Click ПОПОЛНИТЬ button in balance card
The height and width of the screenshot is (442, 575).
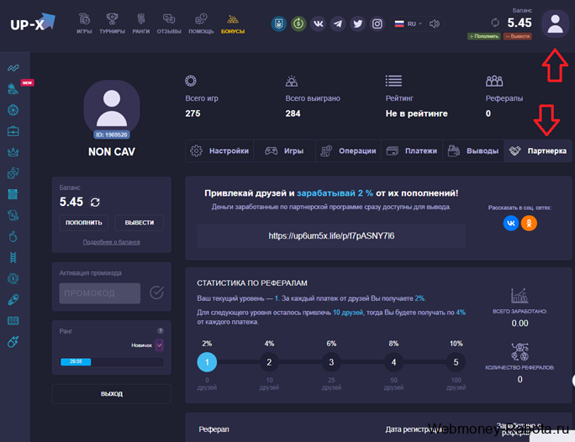pyautogui.click(x=83, y=223)
